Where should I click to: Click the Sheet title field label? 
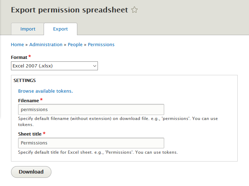(x=30, y=134)
